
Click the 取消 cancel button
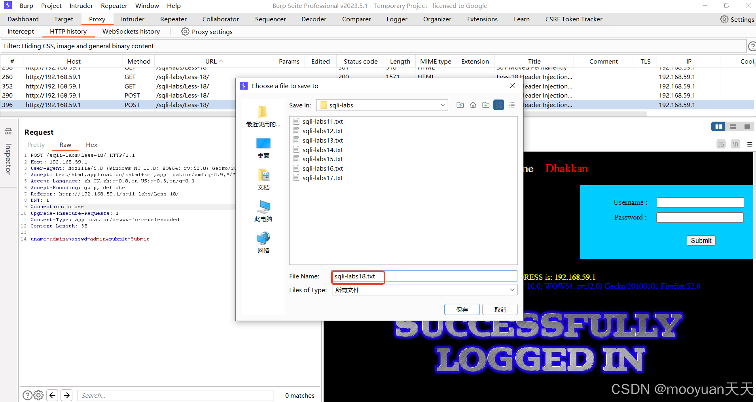500,310
